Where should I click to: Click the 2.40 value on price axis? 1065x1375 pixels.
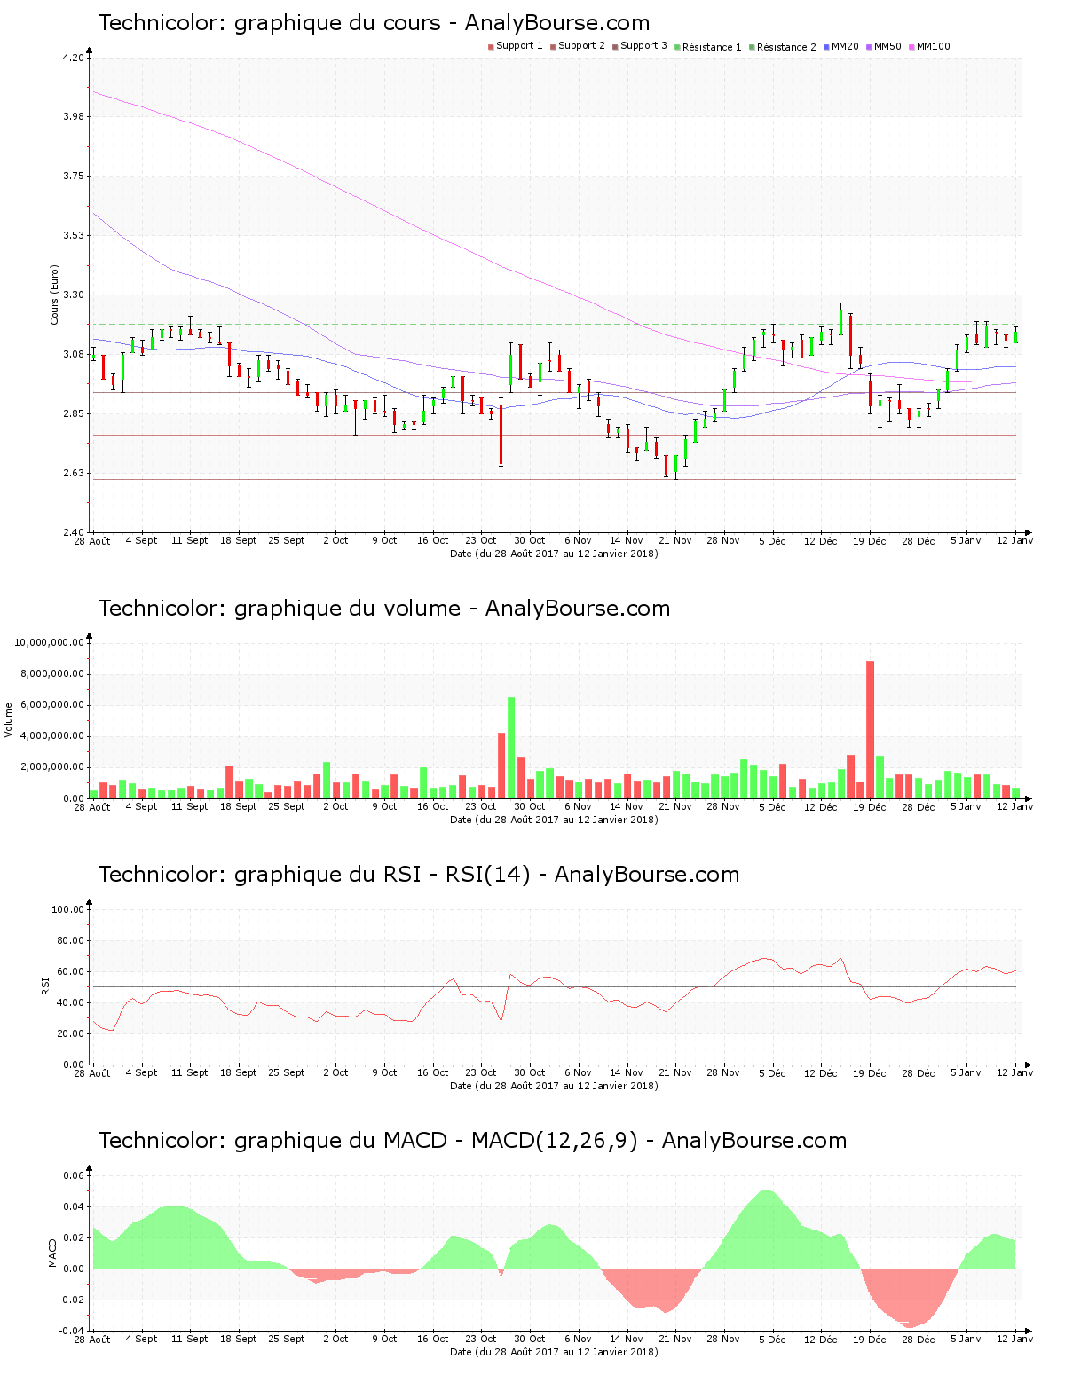coord(73,532)
